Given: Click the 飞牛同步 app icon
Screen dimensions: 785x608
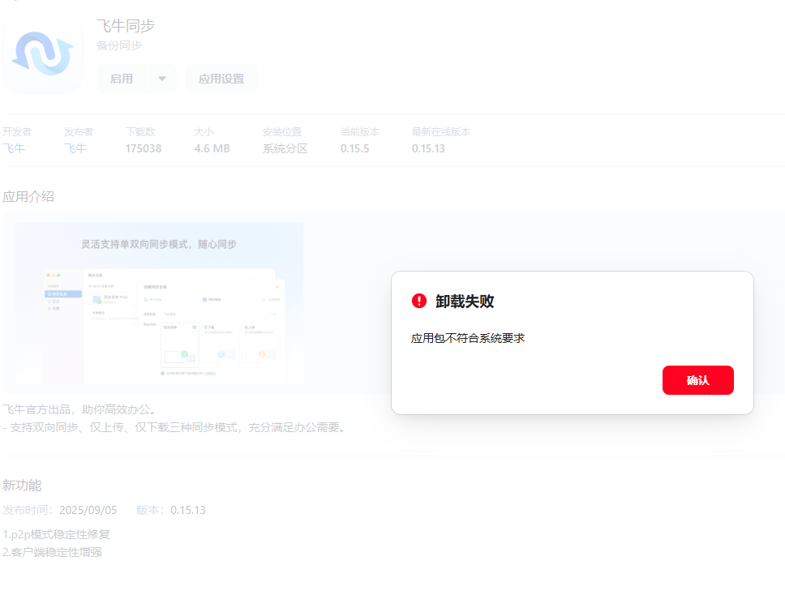Looking at the screenshot, I should coord(43,54).
